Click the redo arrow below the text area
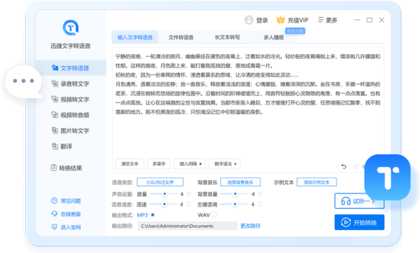 click(356, 166)
